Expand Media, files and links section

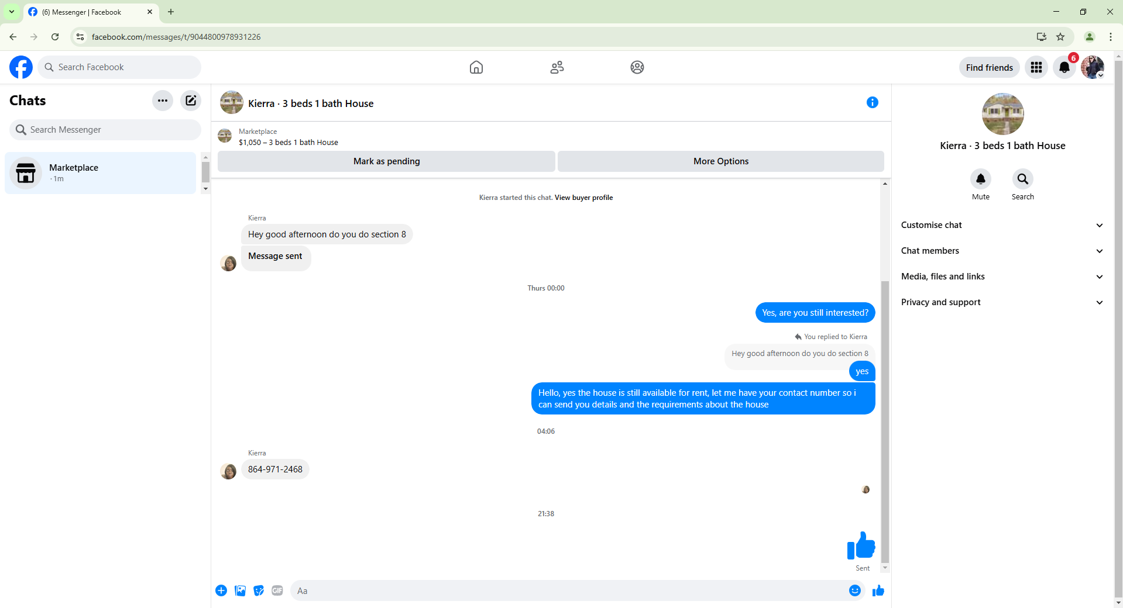pyautogui.click(x=1002, y=277)
